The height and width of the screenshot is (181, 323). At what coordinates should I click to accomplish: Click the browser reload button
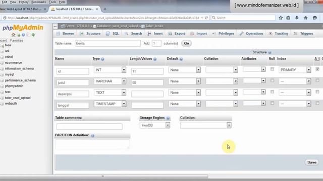(x=206, y=18)
